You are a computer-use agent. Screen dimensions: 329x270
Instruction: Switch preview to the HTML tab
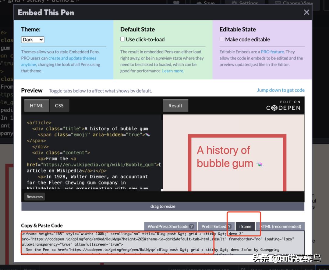point(37,106)
